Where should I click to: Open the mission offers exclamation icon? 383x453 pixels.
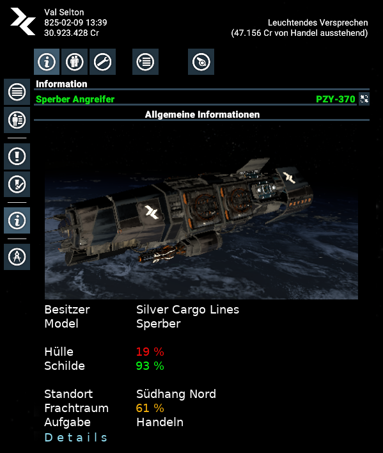(x=17, y=156)
